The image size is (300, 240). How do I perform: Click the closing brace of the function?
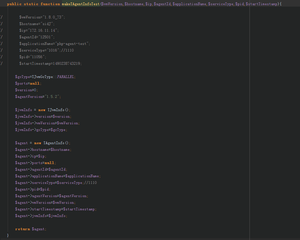coord(8,235)
